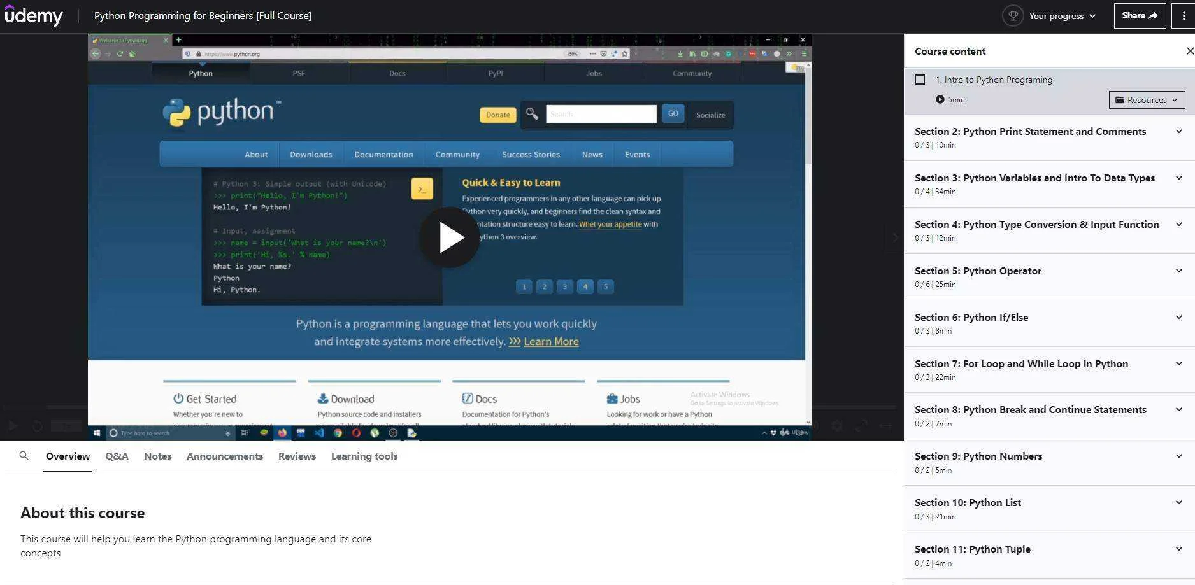Click the Get Started power icon
Viewport: 1195px width, 585px height.
click(178, 398)
